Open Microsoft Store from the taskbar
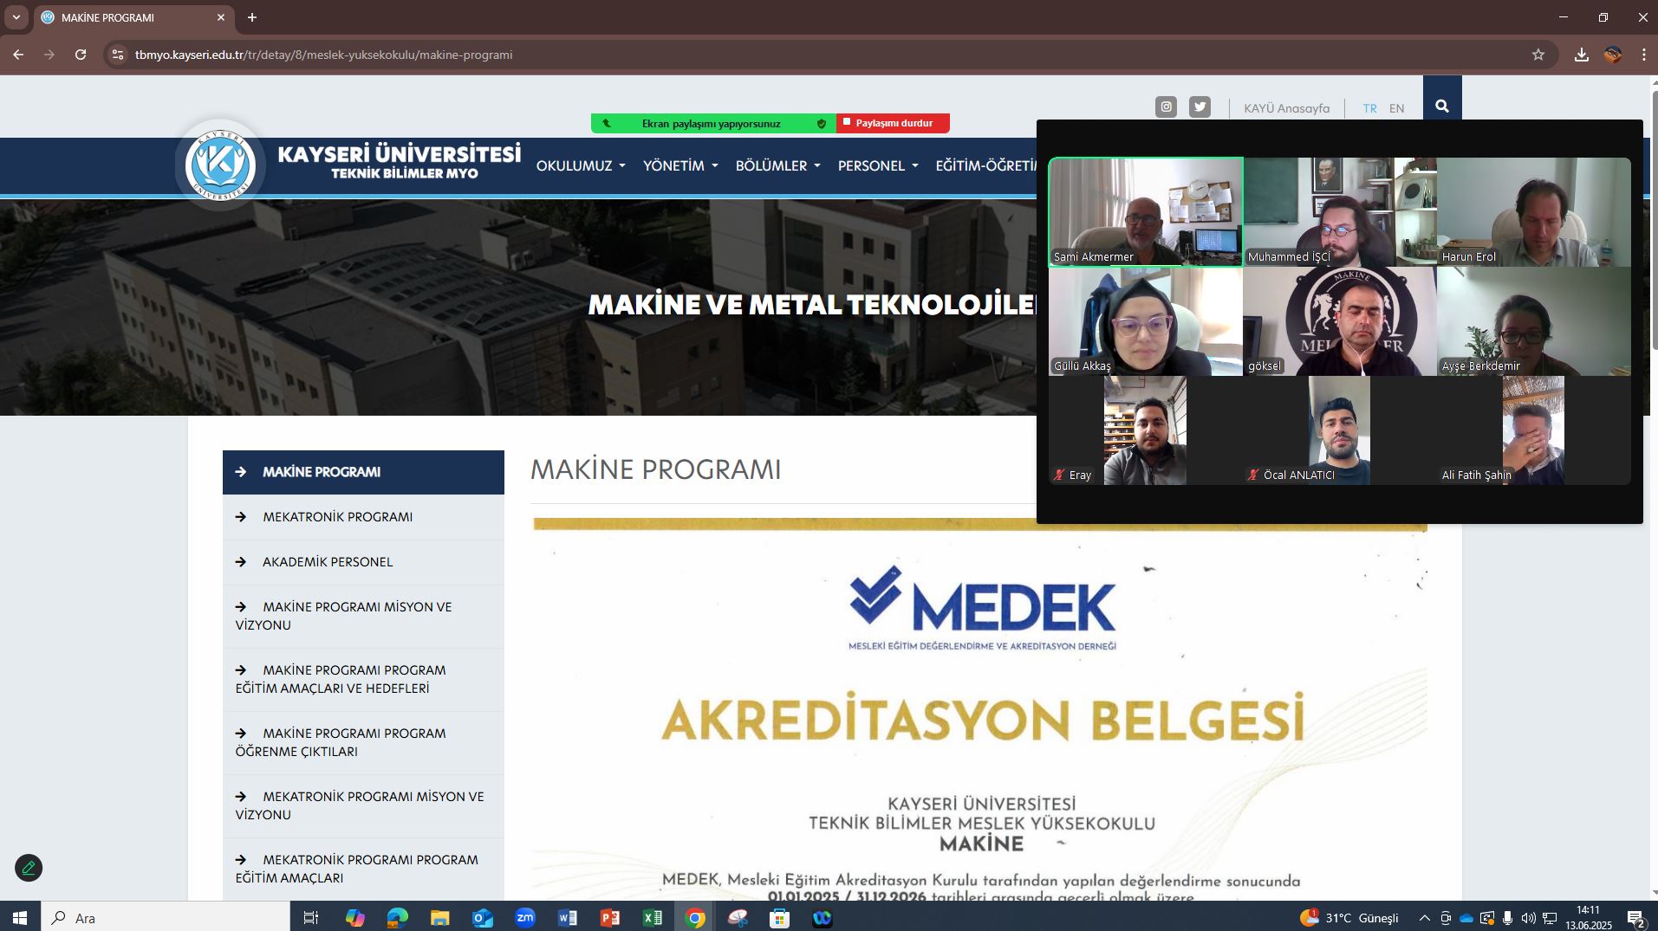Screen dimensions: 1658x931 pyautogui.click(x=779, y=917)
